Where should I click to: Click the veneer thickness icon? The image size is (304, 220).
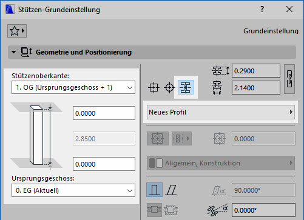click(x=219, y=139)
